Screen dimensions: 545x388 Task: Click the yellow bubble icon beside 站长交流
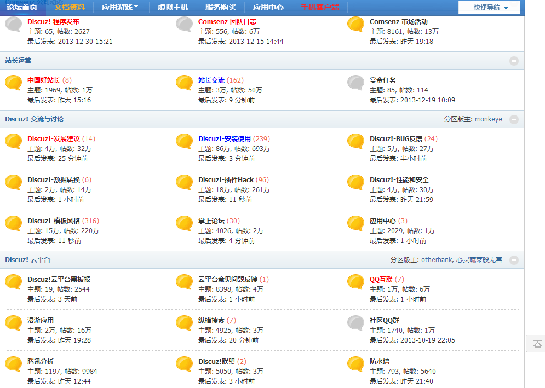[184, 83]
